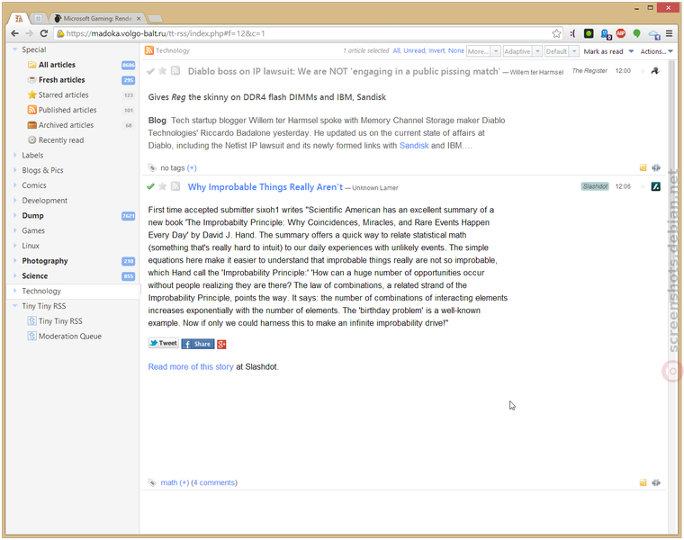Image resolution: width=684 pixels, height=540 pixels.
Task: Open Recently read feed
Action: pyautogui.click(x=61, y=140)
